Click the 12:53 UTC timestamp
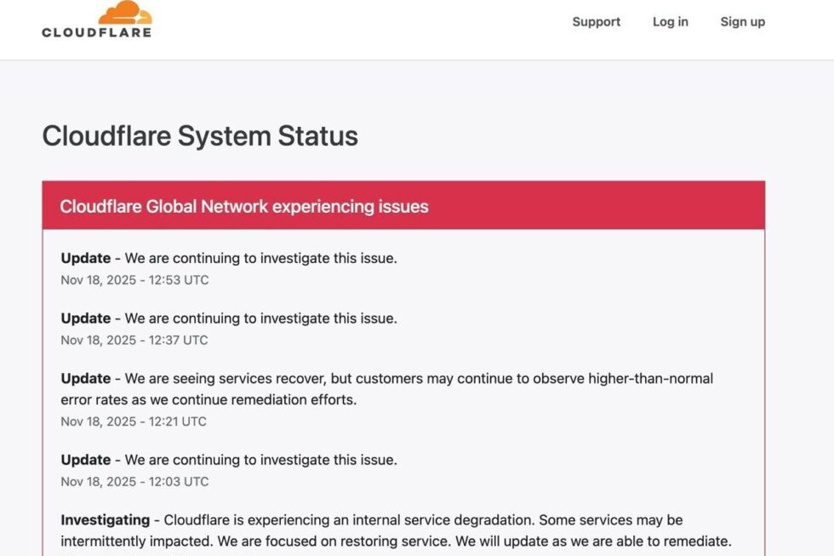The image size is (834, 556). tap(134, 280)
